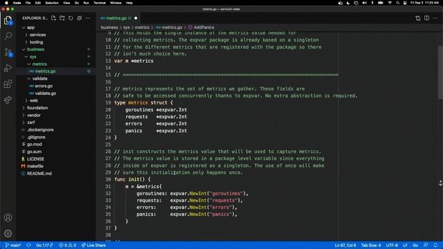Change Tab Size: 4 setting
Screen dimensions: 443x249
(x=371, y=245)
